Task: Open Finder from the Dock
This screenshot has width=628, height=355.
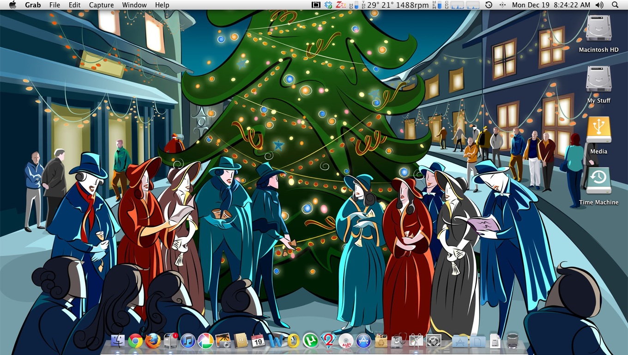Action: [118, 341]
